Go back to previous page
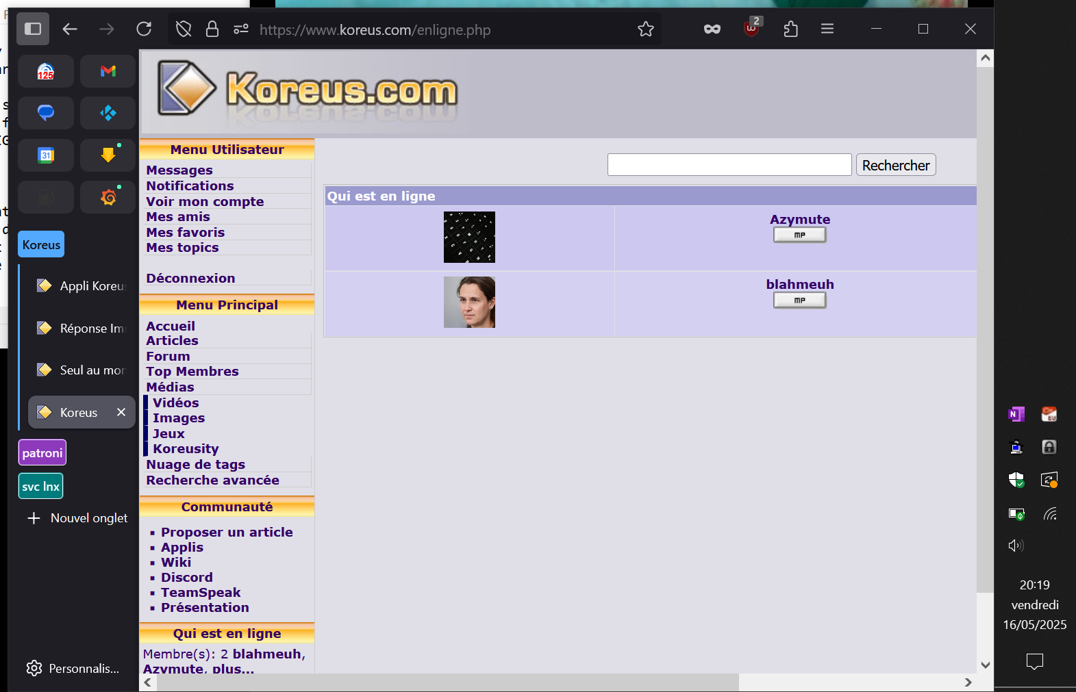The height and width of the screenshot is (692, 1076). click(x=70, y=29)
